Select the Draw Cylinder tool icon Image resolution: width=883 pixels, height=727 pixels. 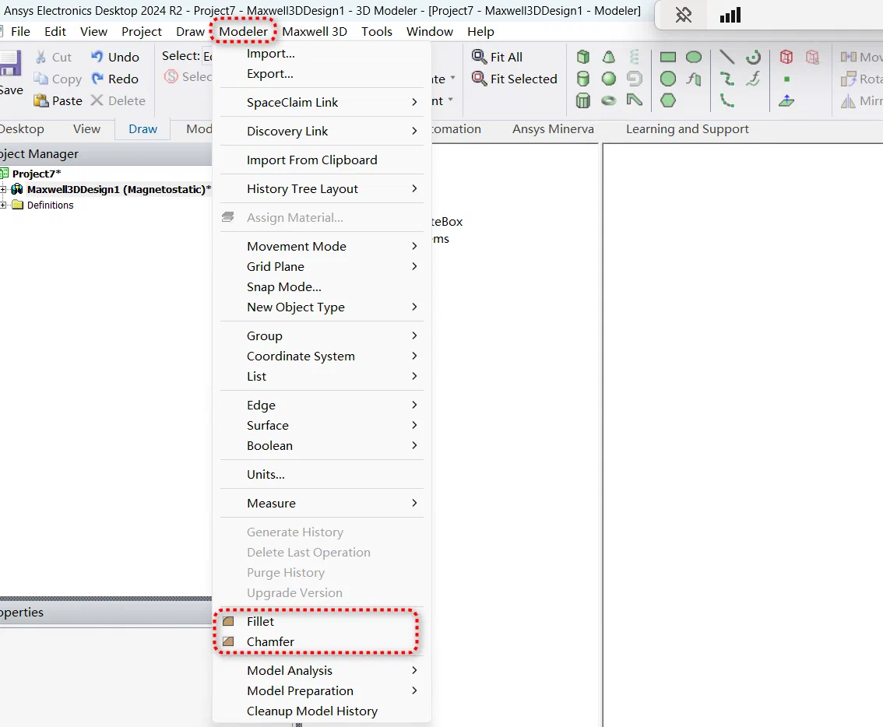pos(583,79)
